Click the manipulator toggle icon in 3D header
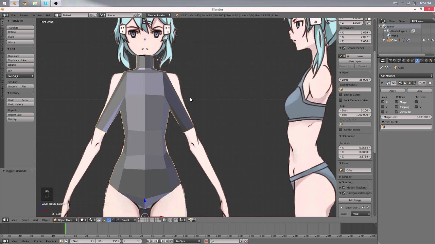 point(104,220)
